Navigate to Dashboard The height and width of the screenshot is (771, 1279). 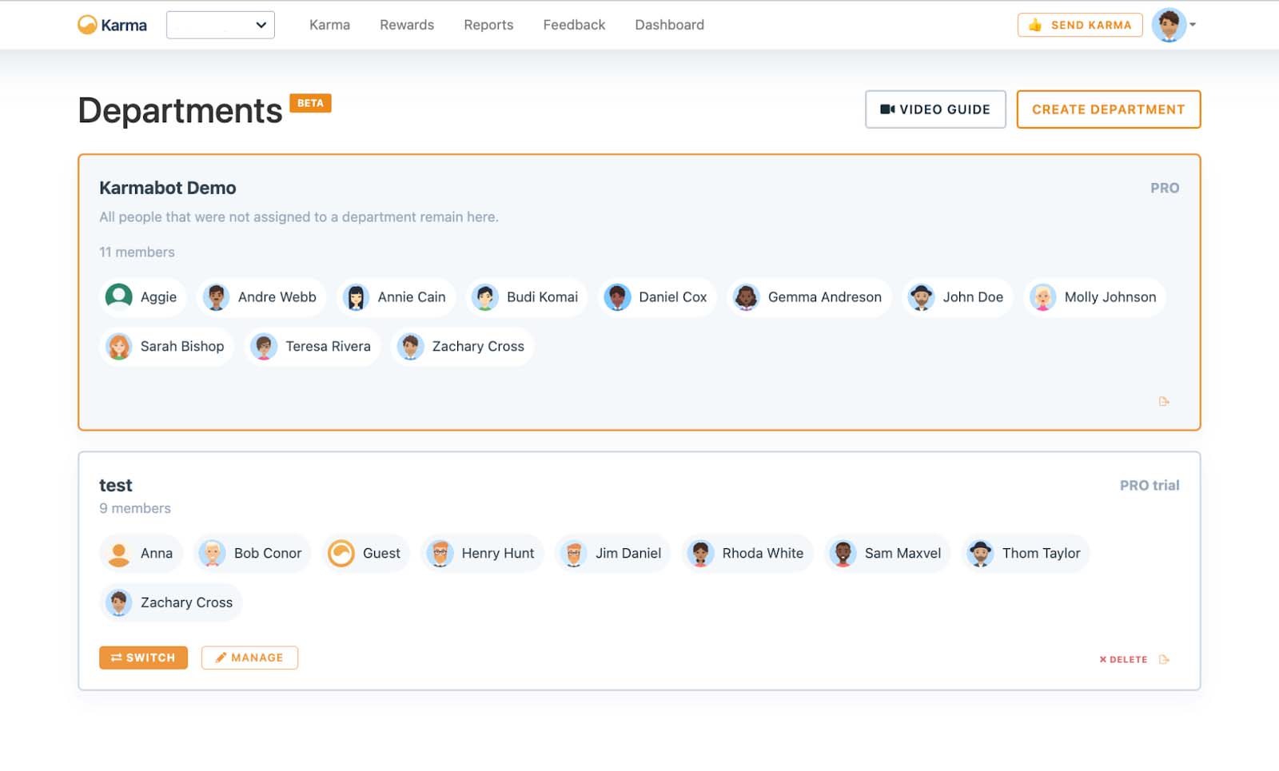click(669, 25)
